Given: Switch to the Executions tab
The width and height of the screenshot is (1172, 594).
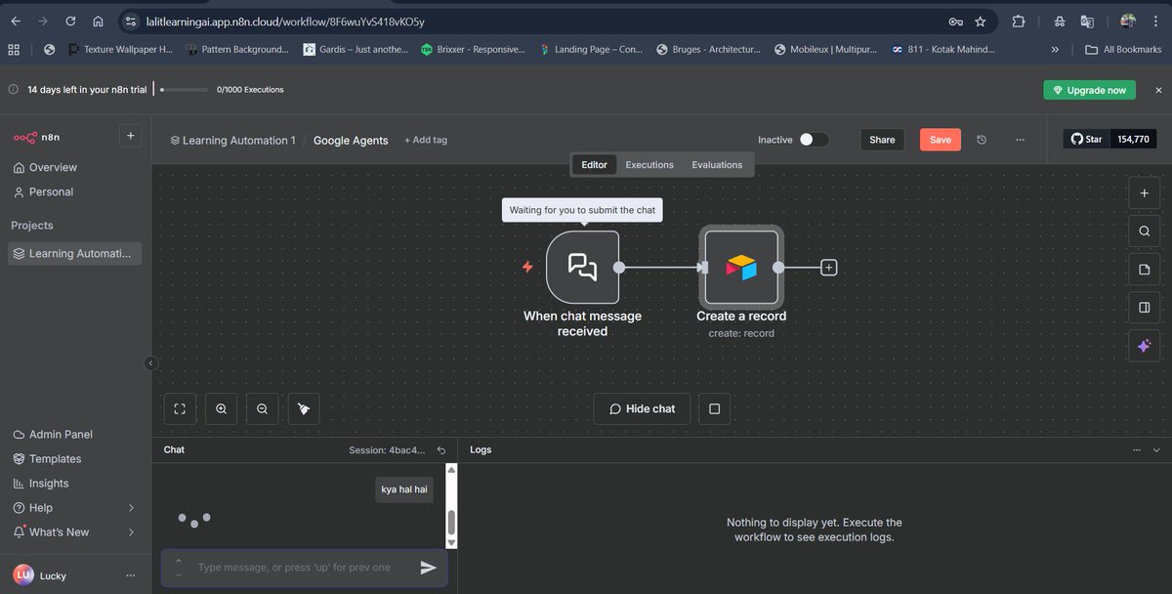Looking at the screenshot, I should tap(649, 165).
